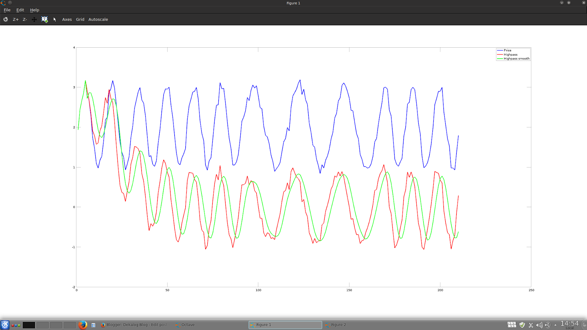Viewport: 587px width, 330px height.
Task: Open volume control from the system tray
Action: [x=539, y=325]
